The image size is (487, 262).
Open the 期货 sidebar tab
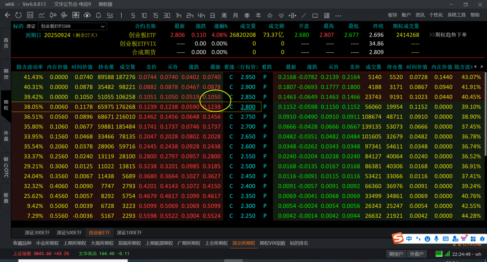tap(6, 75)
